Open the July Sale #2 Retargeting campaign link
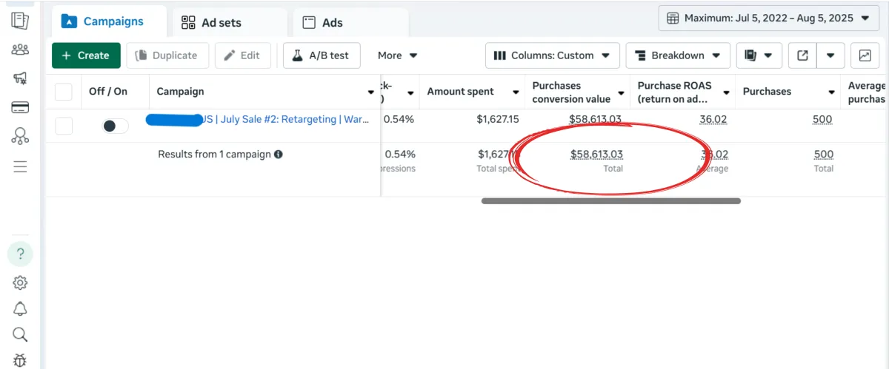This screenshot has height=369, width=889. (x=286, y=120)
